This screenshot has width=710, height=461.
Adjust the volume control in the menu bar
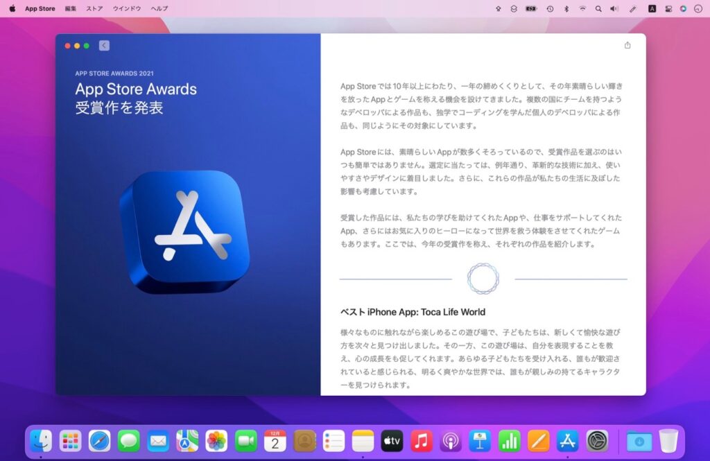[615, 8]
